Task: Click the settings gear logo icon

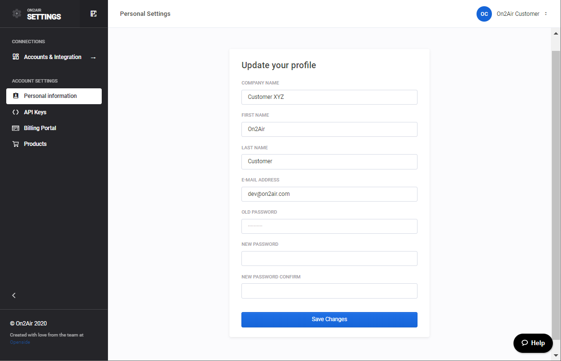Action: (17, 13)
